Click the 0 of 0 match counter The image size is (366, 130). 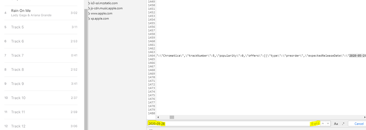(315, 124)
